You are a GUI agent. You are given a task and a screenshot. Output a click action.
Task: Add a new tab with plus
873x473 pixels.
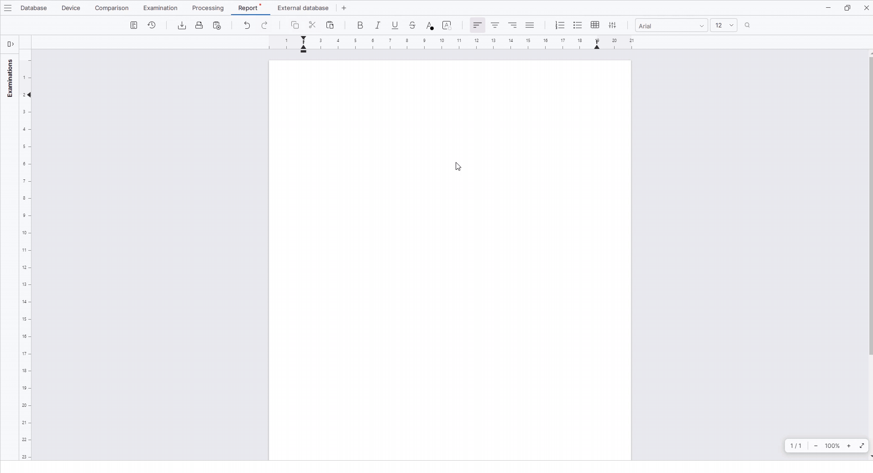344,8
